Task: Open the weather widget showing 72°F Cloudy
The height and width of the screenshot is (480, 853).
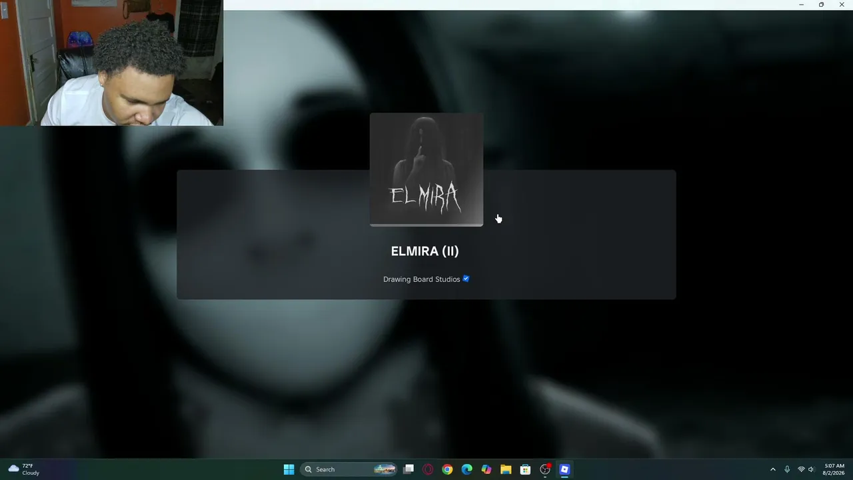Action: (x=24, y=469)
